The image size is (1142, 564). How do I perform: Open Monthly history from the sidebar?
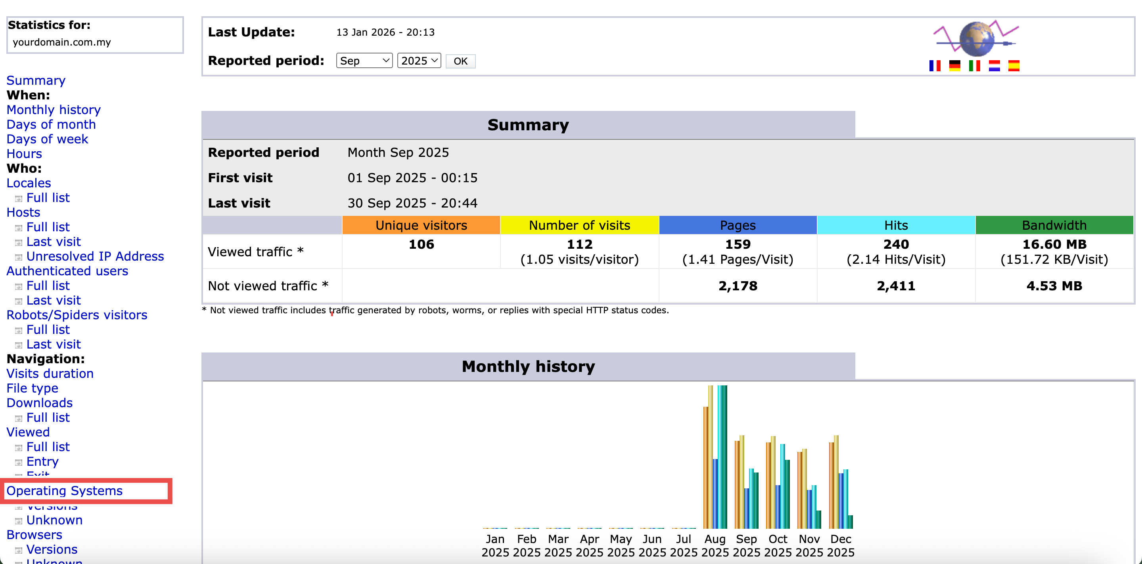click(53, 110)
